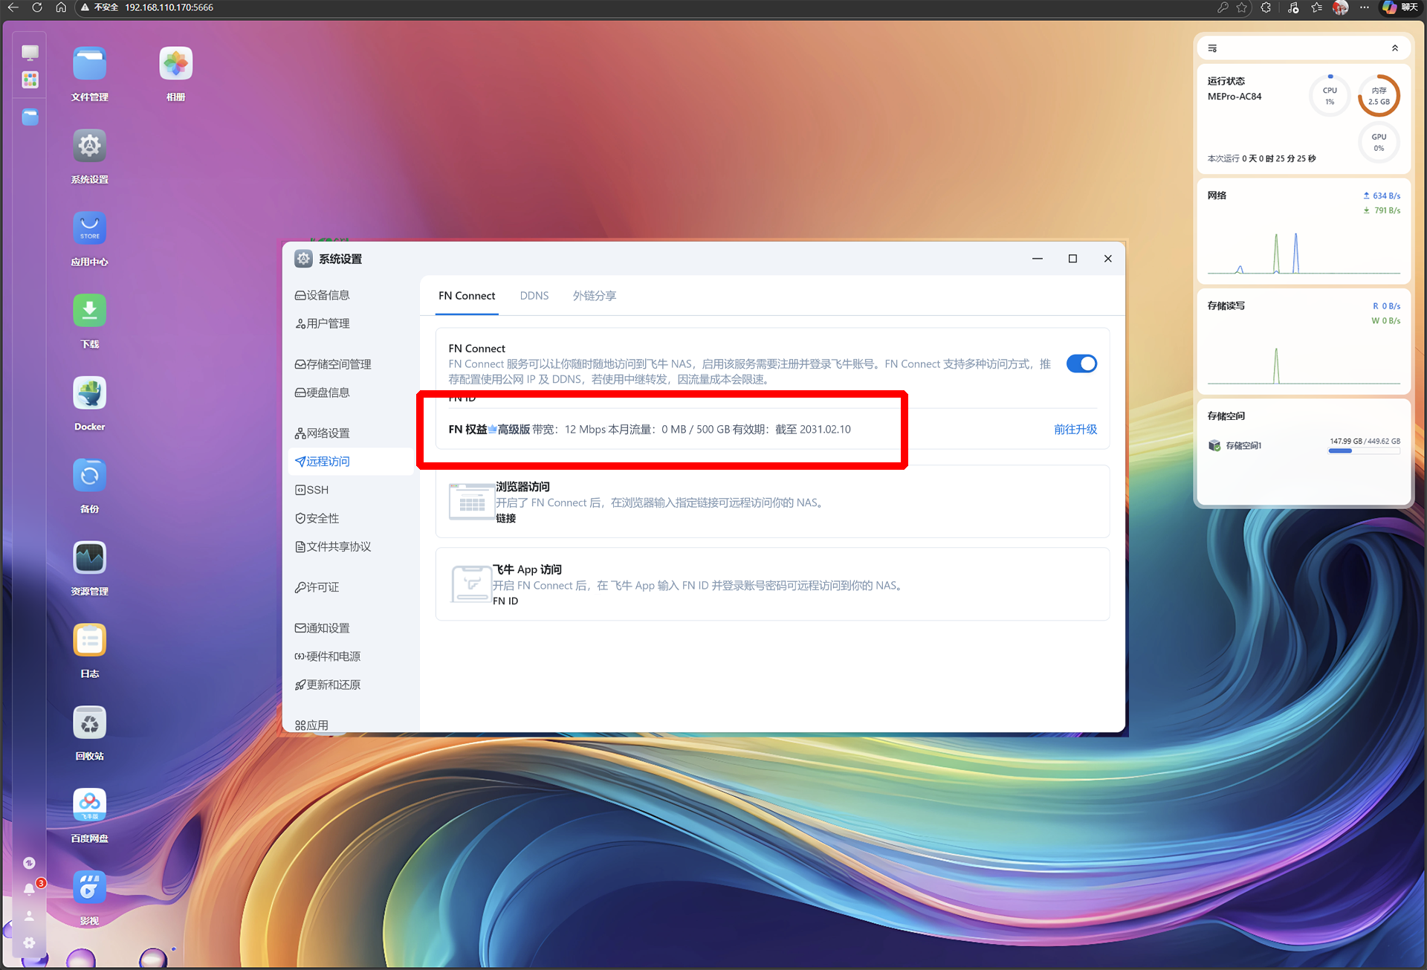Open the 影视 video app icon

click(x=89, y=888)
